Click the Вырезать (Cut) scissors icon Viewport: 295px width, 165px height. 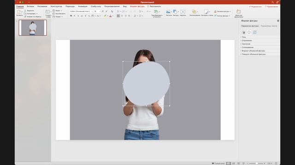tap(25, 11)
